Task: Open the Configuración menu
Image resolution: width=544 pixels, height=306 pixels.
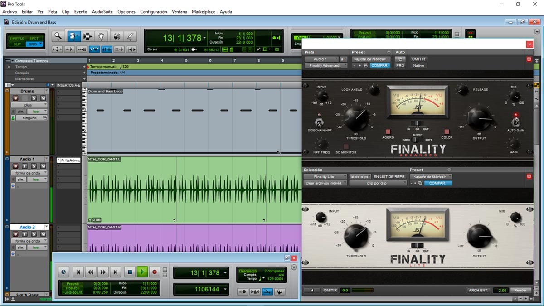Action: point(154,11)
